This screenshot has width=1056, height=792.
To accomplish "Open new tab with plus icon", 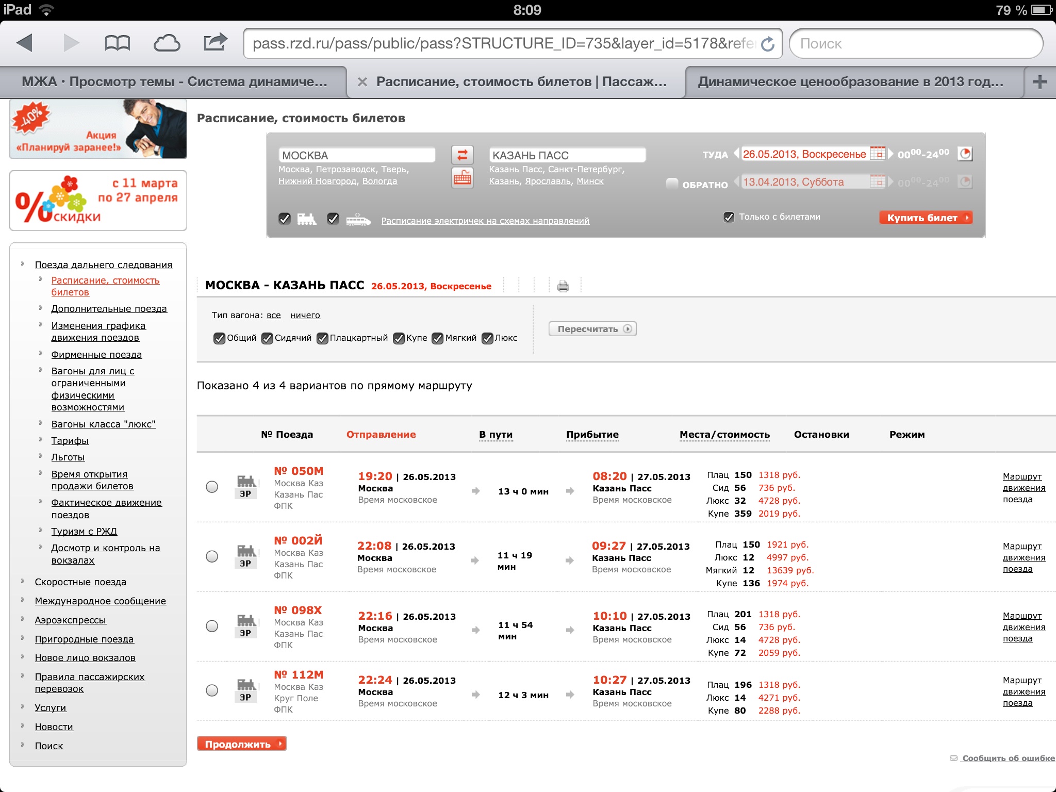I will (1039, 82).
